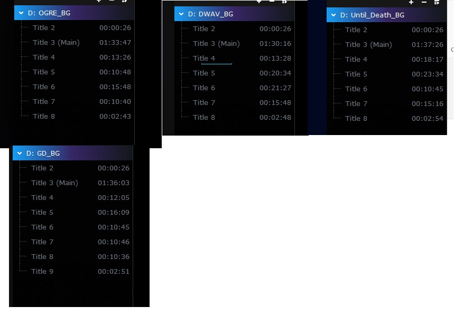The height and width of the screenshot is (316, 454).
Task: Select the D: DWAV_BG header label
Action: (210, 14)
